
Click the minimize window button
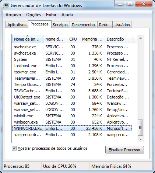[120, 4]
